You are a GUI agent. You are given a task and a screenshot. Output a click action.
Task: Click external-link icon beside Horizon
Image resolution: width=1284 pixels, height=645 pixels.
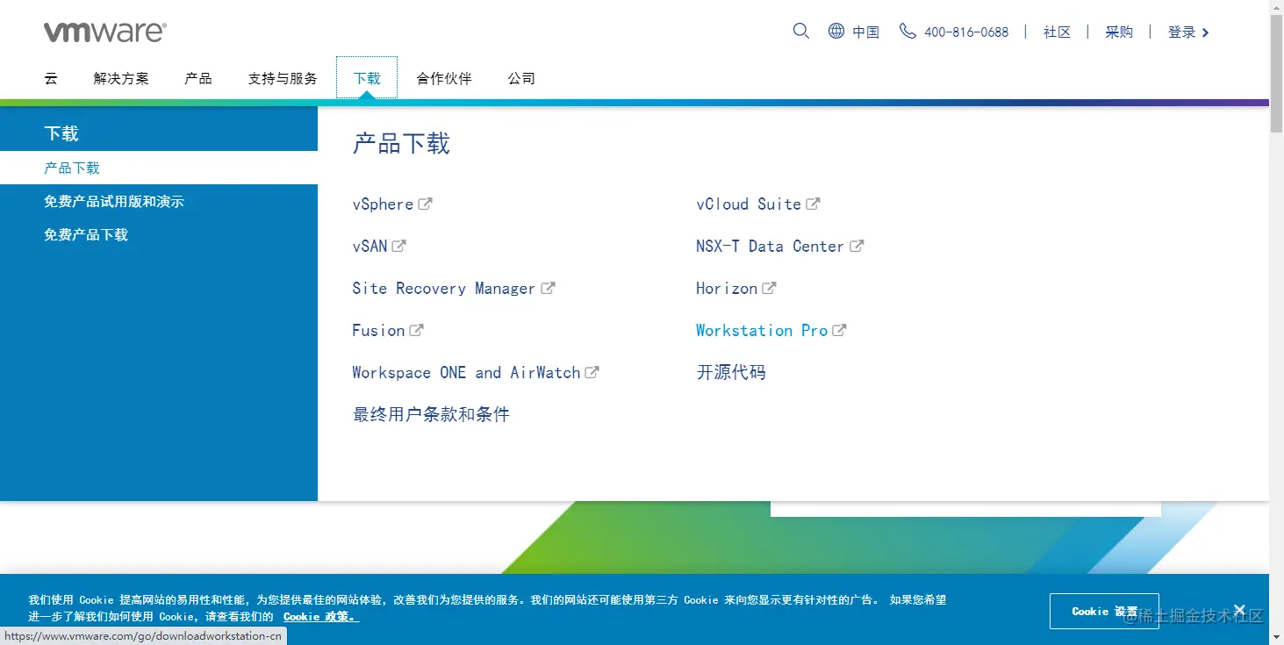click(769, 288)
